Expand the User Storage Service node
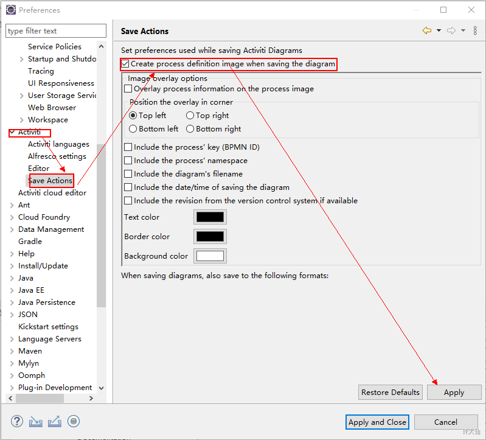 pyautogui.click(x=21, y=96)
